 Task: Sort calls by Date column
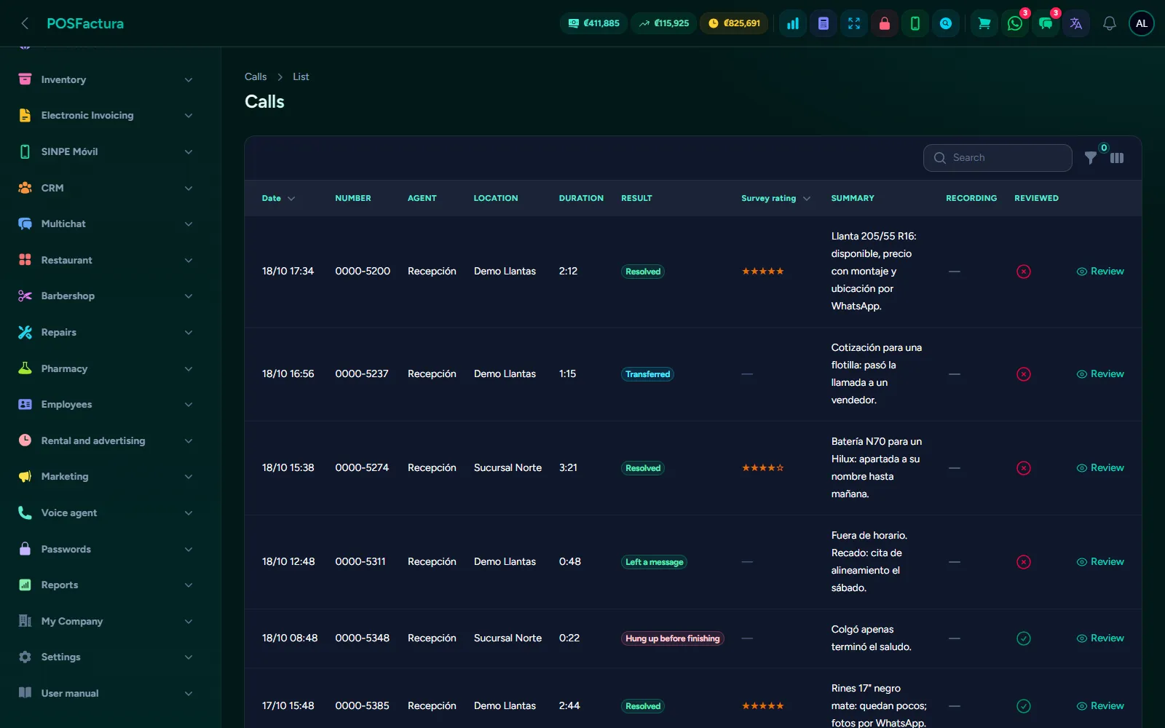click(x=278, y=198)
